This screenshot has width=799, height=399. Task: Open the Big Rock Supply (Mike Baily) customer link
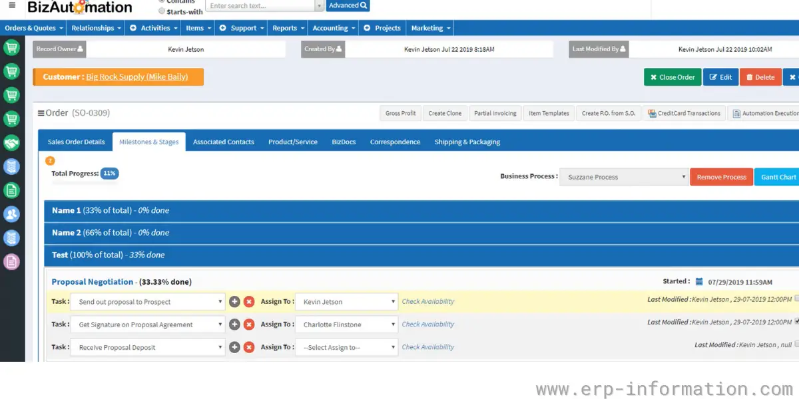137,77
